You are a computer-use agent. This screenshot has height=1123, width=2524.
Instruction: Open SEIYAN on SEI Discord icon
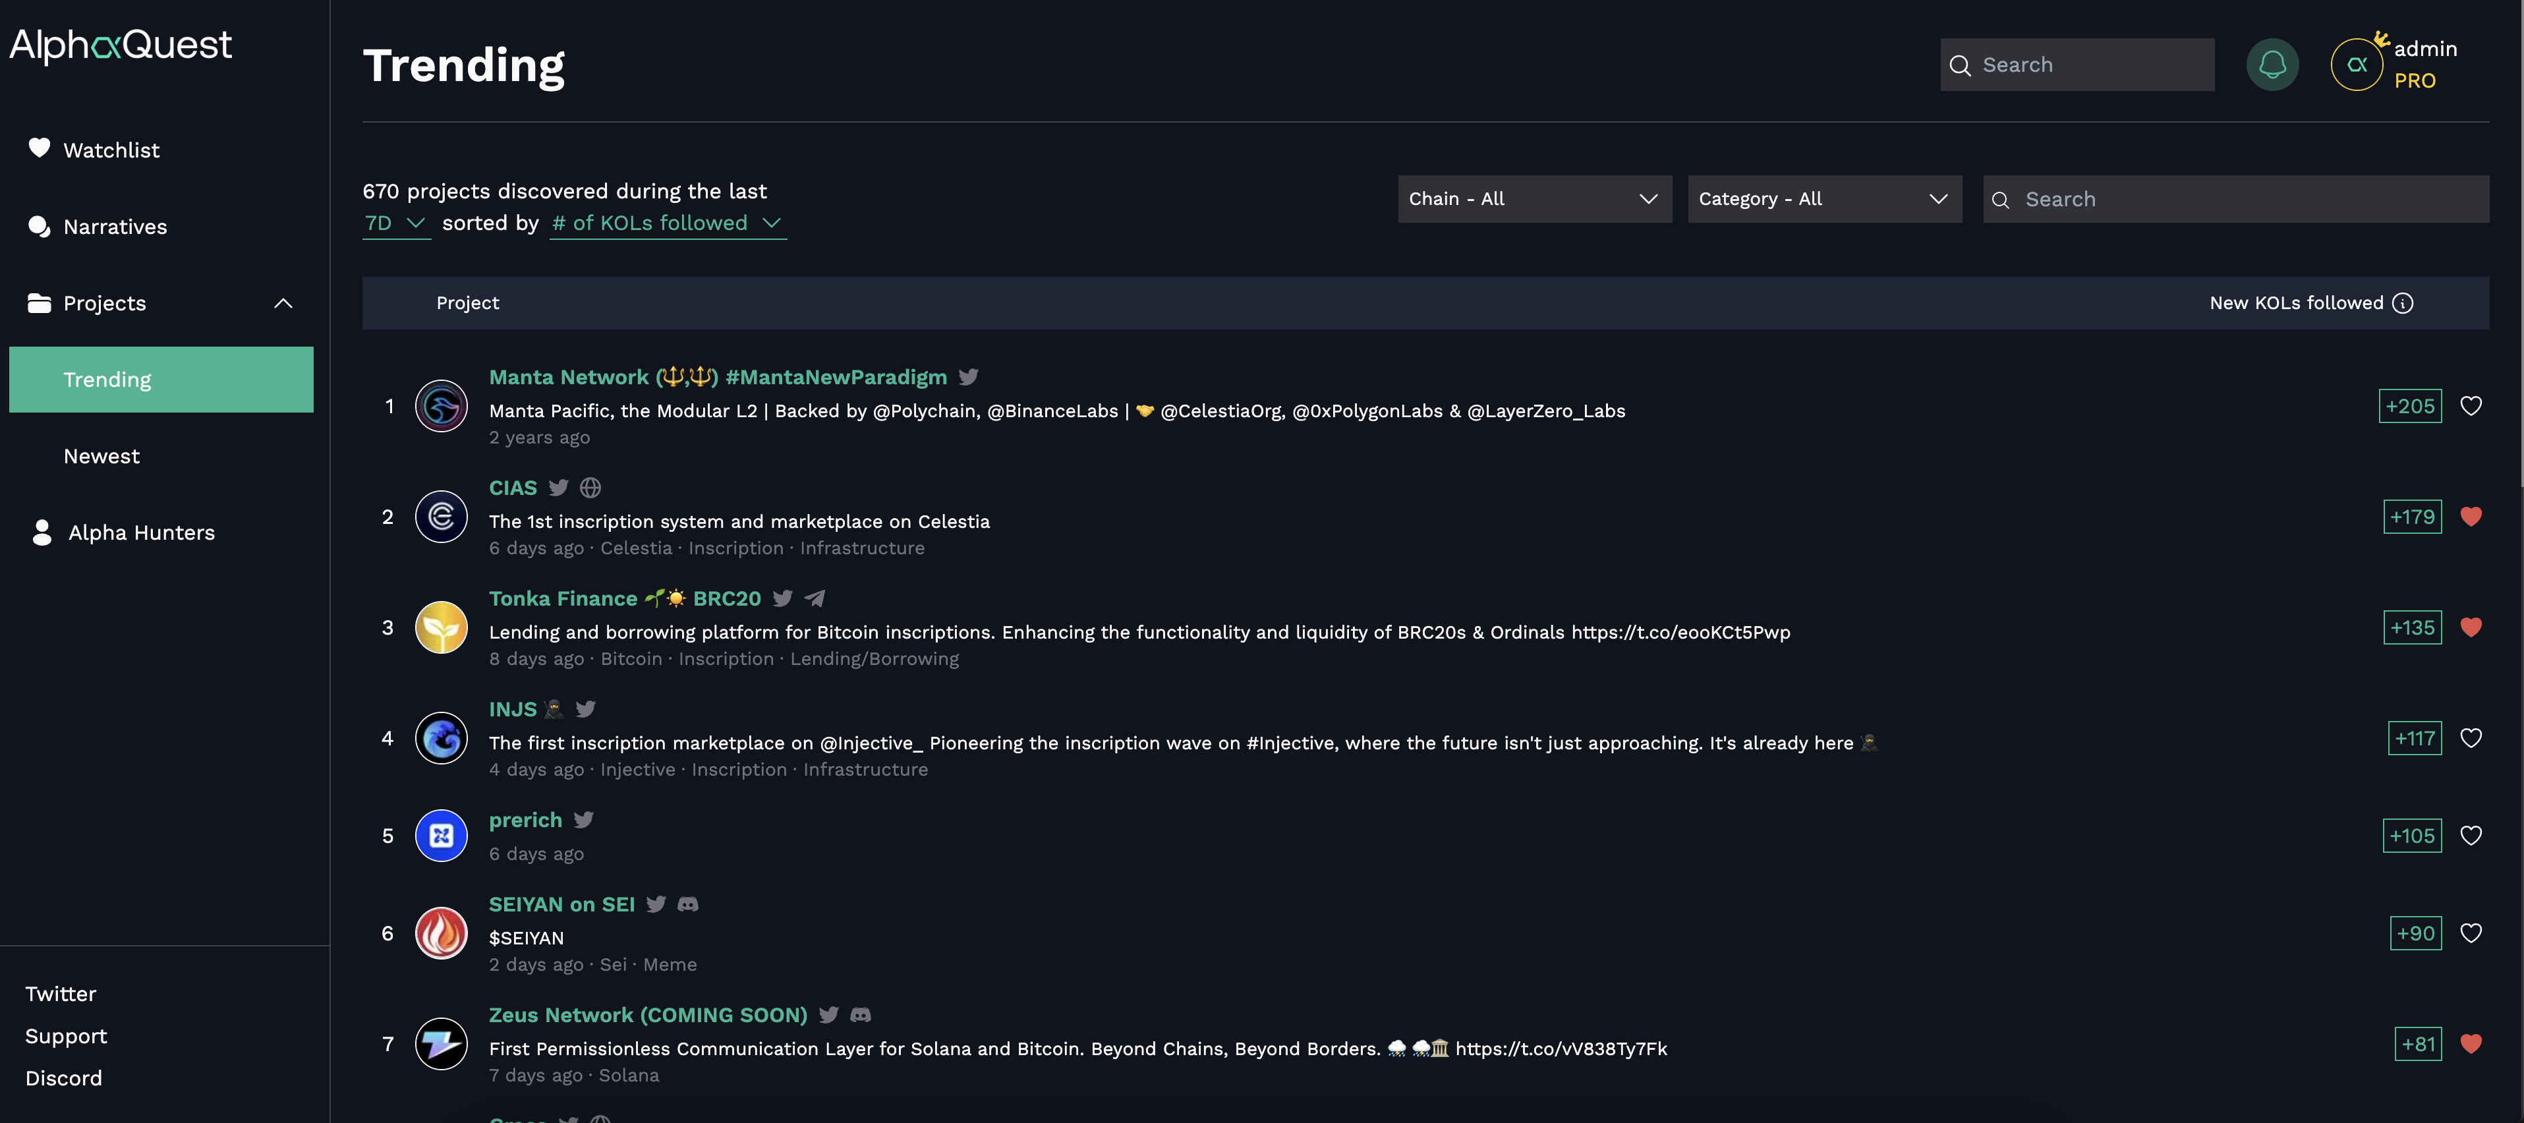click(x=688, y=904)
